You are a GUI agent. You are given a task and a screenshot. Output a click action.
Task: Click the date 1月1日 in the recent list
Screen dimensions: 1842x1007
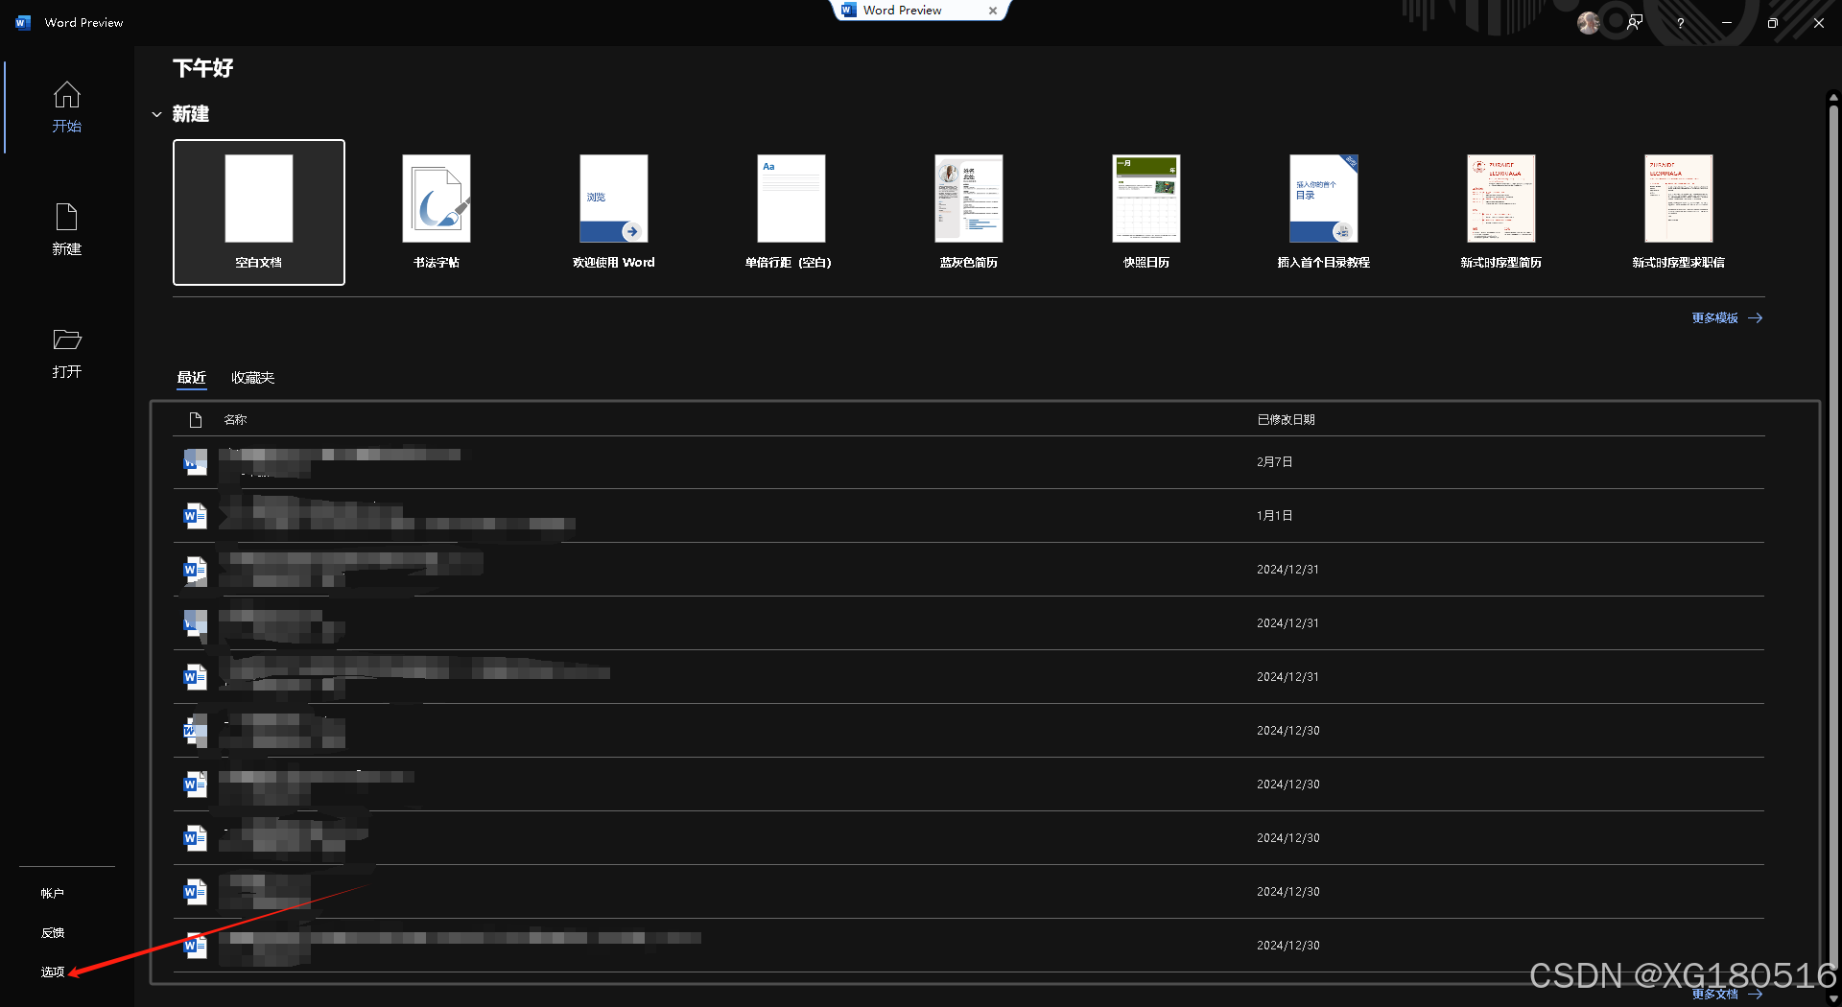point(1274,516)
